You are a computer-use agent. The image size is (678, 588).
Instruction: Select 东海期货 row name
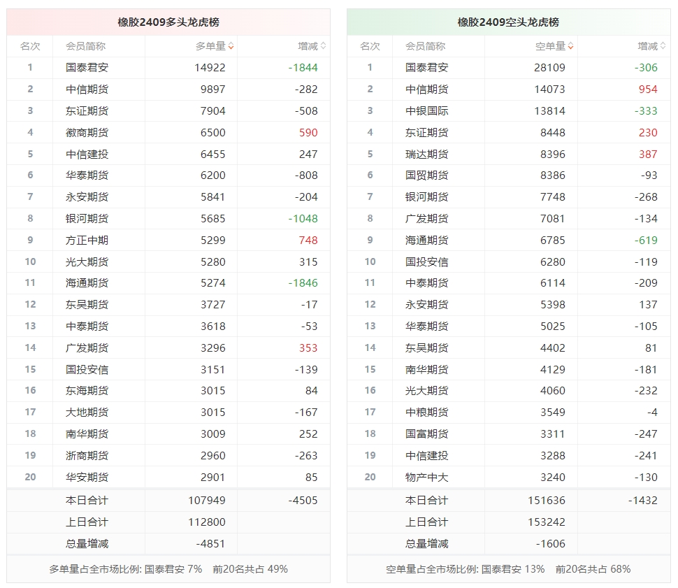pyautogui.click(x=87, y=391)
